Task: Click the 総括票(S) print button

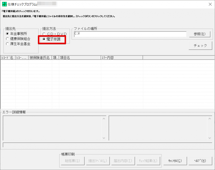Action: [73, 161]
